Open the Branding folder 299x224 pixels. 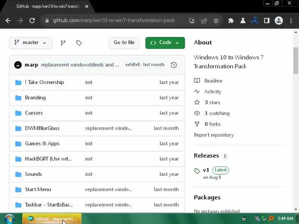click(35, 97)
